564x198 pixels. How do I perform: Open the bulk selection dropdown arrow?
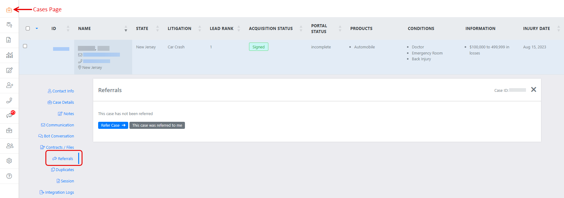[37, 28]
